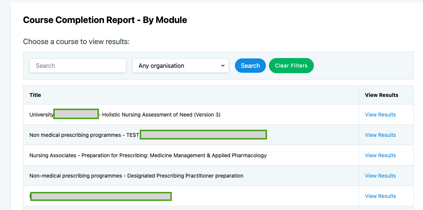Click the grey redacted box after TEST
This screenshot has width=423, height=210.
(203, 135)
